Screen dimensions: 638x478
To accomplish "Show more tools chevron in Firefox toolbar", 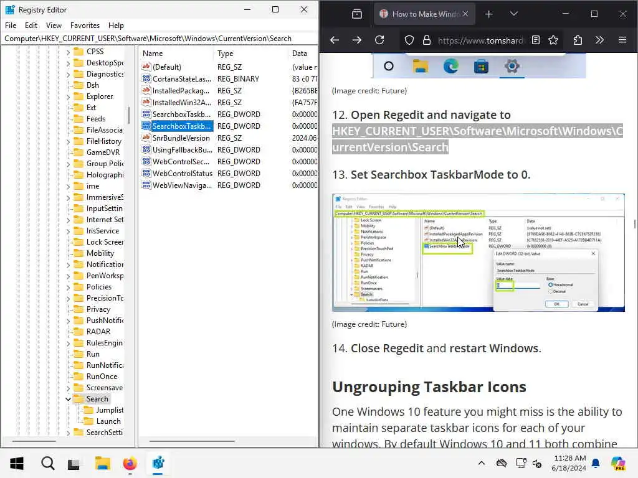I will tap(599, 40).
